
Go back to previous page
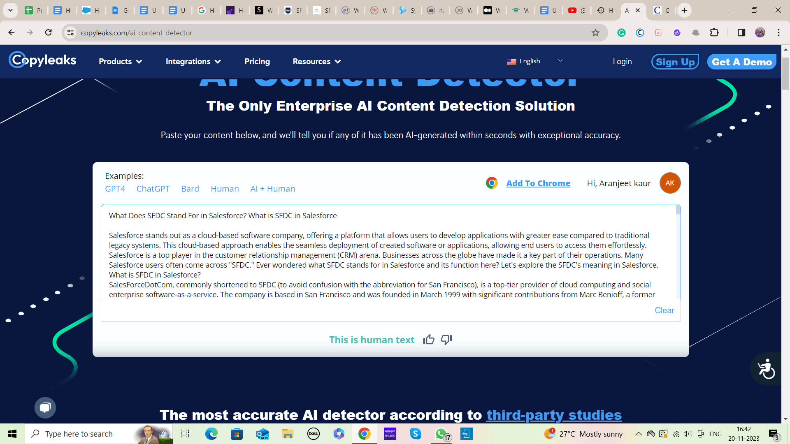click(12, 32)
